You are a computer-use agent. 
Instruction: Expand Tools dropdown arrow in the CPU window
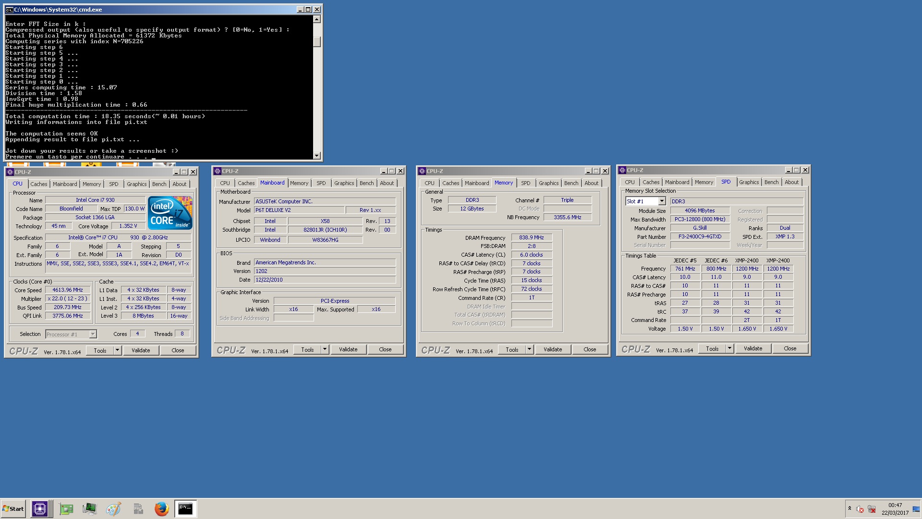[117, 350]
